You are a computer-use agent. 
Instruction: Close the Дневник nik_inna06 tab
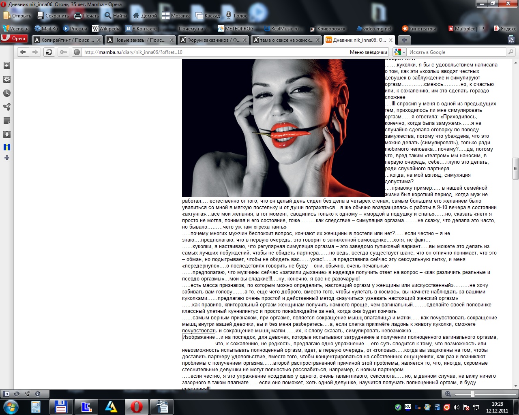391,40
